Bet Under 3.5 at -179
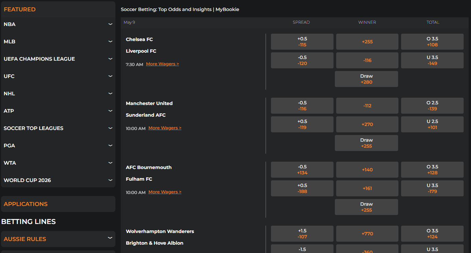The height and width of the screenshot is (253, 471). (432, 188)
